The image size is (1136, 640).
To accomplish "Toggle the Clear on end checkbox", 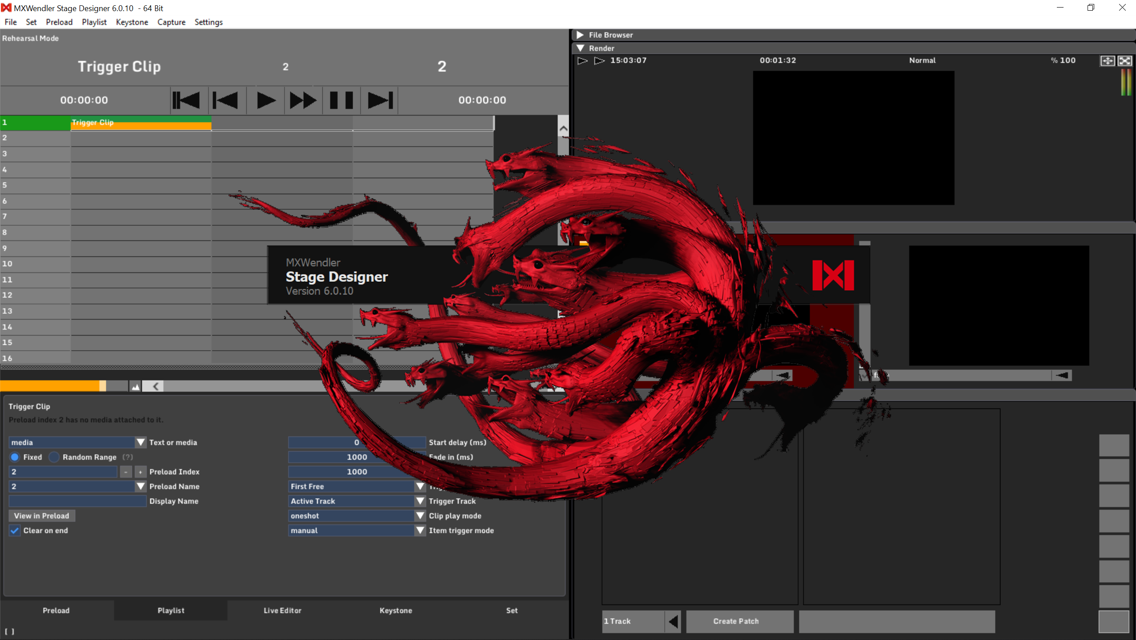I will point(15,530).
